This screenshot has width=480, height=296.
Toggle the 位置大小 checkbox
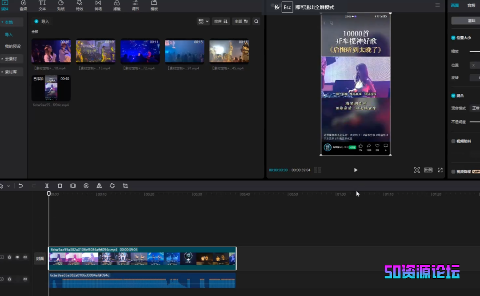coord(453,38)
